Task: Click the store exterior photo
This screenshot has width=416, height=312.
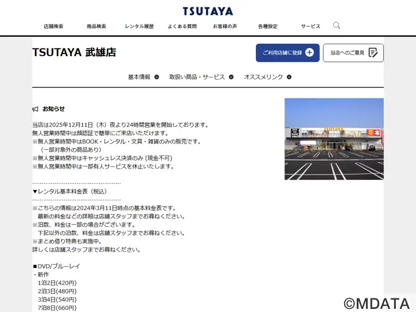Action: pos(334,139)
